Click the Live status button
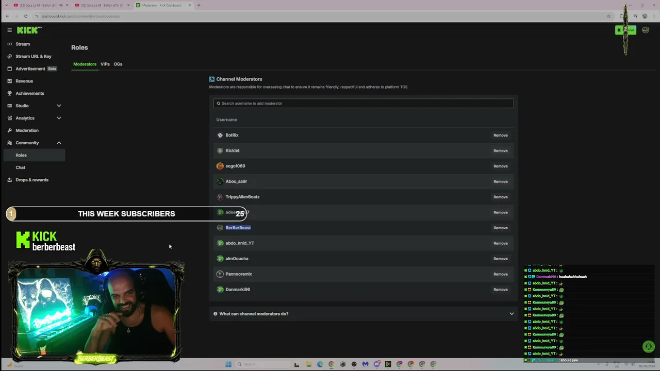The image size is (660, 371). coord(625,30)
